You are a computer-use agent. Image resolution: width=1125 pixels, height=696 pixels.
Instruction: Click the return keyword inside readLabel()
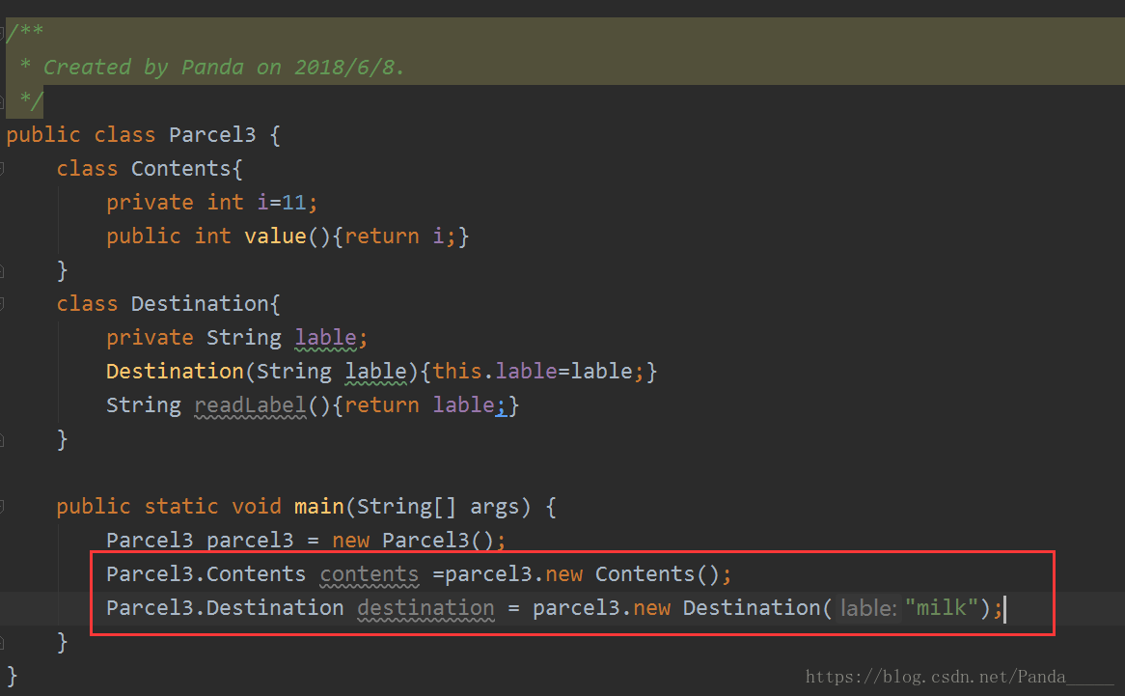click(x=382, y=405)
